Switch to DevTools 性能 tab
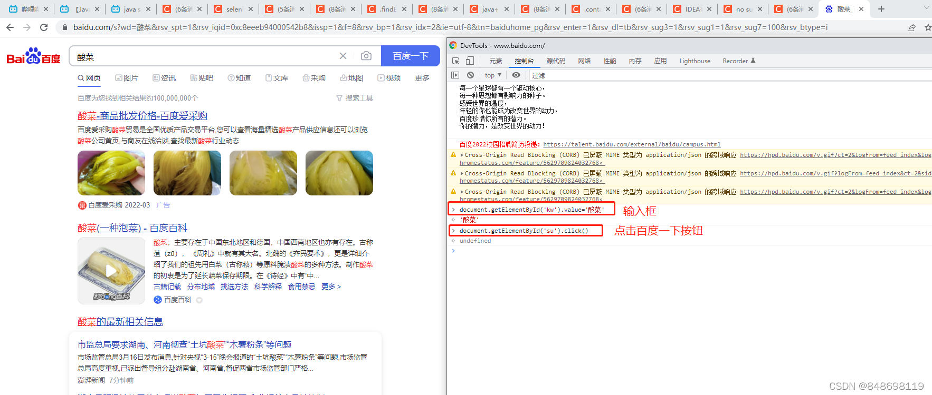This screenshot has width=932, height=395. click(610, 61)
